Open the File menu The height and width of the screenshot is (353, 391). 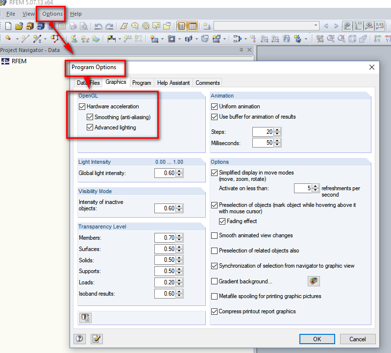[x=10, y=14]
